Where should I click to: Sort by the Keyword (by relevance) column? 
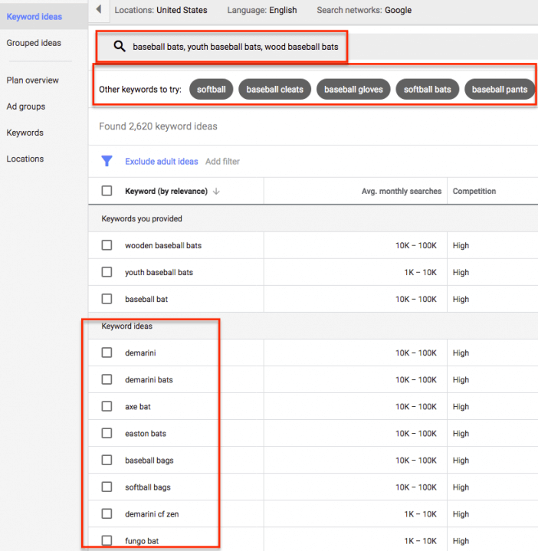pyautogui.click(x=166, y=191)
